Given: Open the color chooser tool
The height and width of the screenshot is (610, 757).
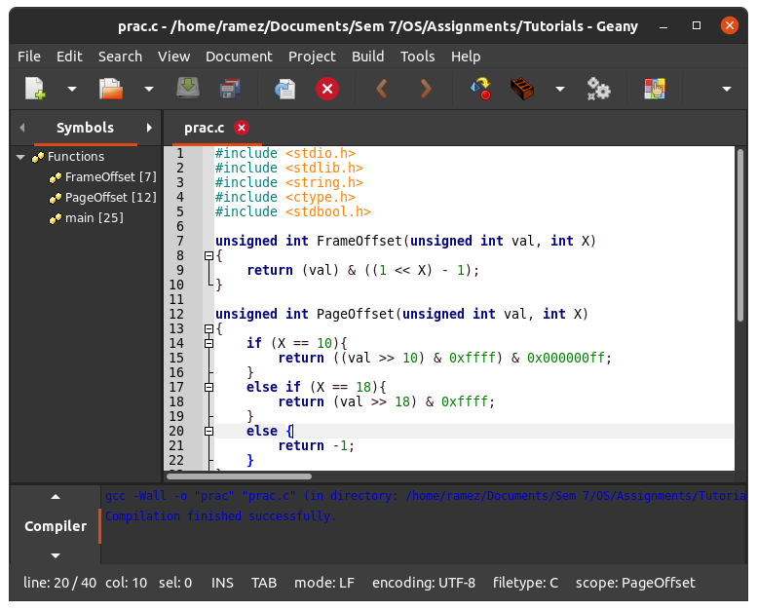Looking at the screenshot, I should [x=654, y=90].
